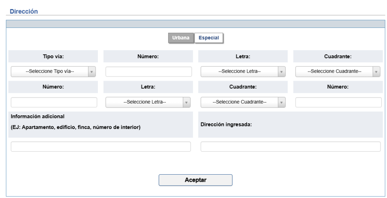Select the Urbana address type toggle
This screenshot has width=387, height=198.
pyautogui.click(x=181, y=38)
